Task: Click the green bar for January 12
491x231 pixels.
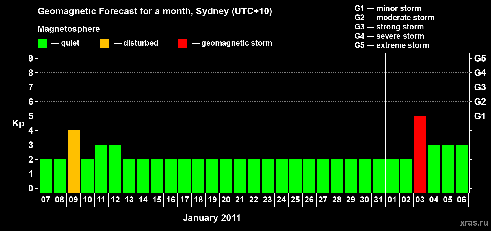Action: tap(115, 169)
